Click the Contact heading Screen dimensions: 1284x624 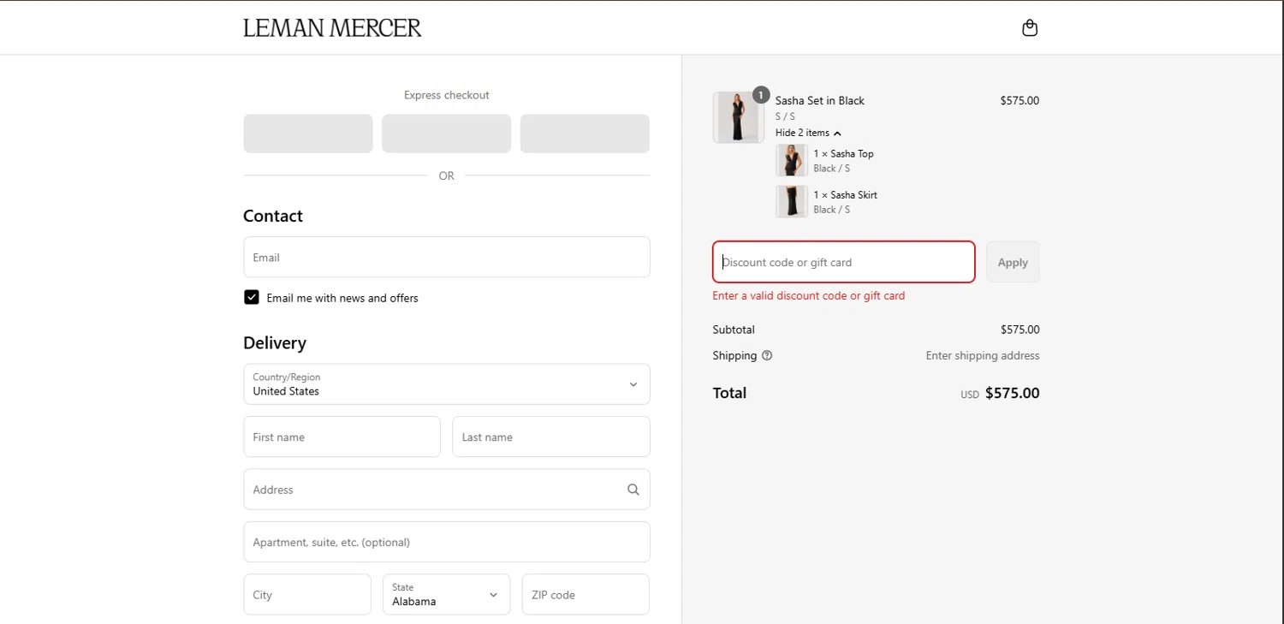[273, 216]
